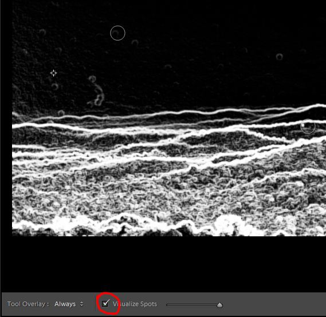
Task: Open the Tool Overlay Always dropdown
Action: [x=69, y=304]
